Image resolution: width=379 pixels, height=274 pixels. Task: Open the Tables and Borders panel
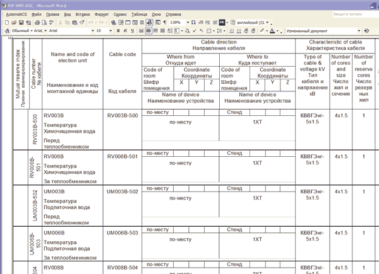(x=121, y=23)
